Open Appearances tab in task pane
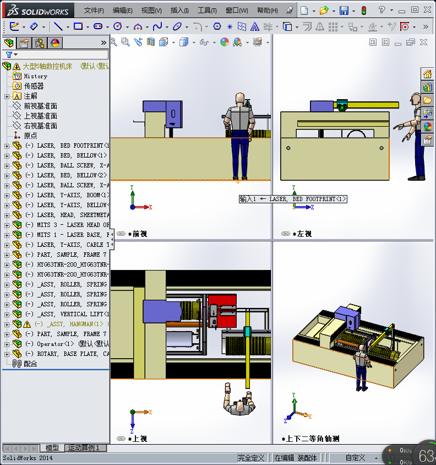Viewport: 436px width, 465px height. point(427,127)
